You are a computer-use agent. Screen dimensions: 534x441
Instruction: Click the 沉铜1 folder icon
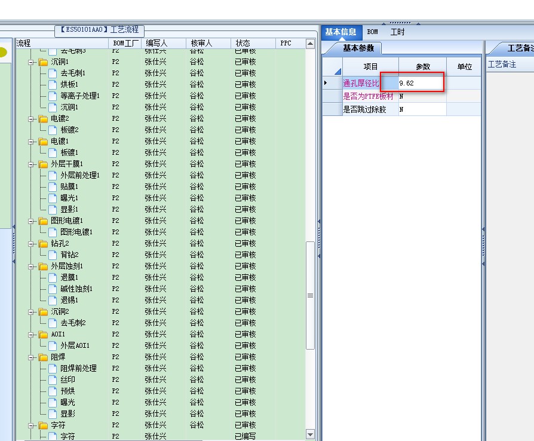(x=43, y=62)
